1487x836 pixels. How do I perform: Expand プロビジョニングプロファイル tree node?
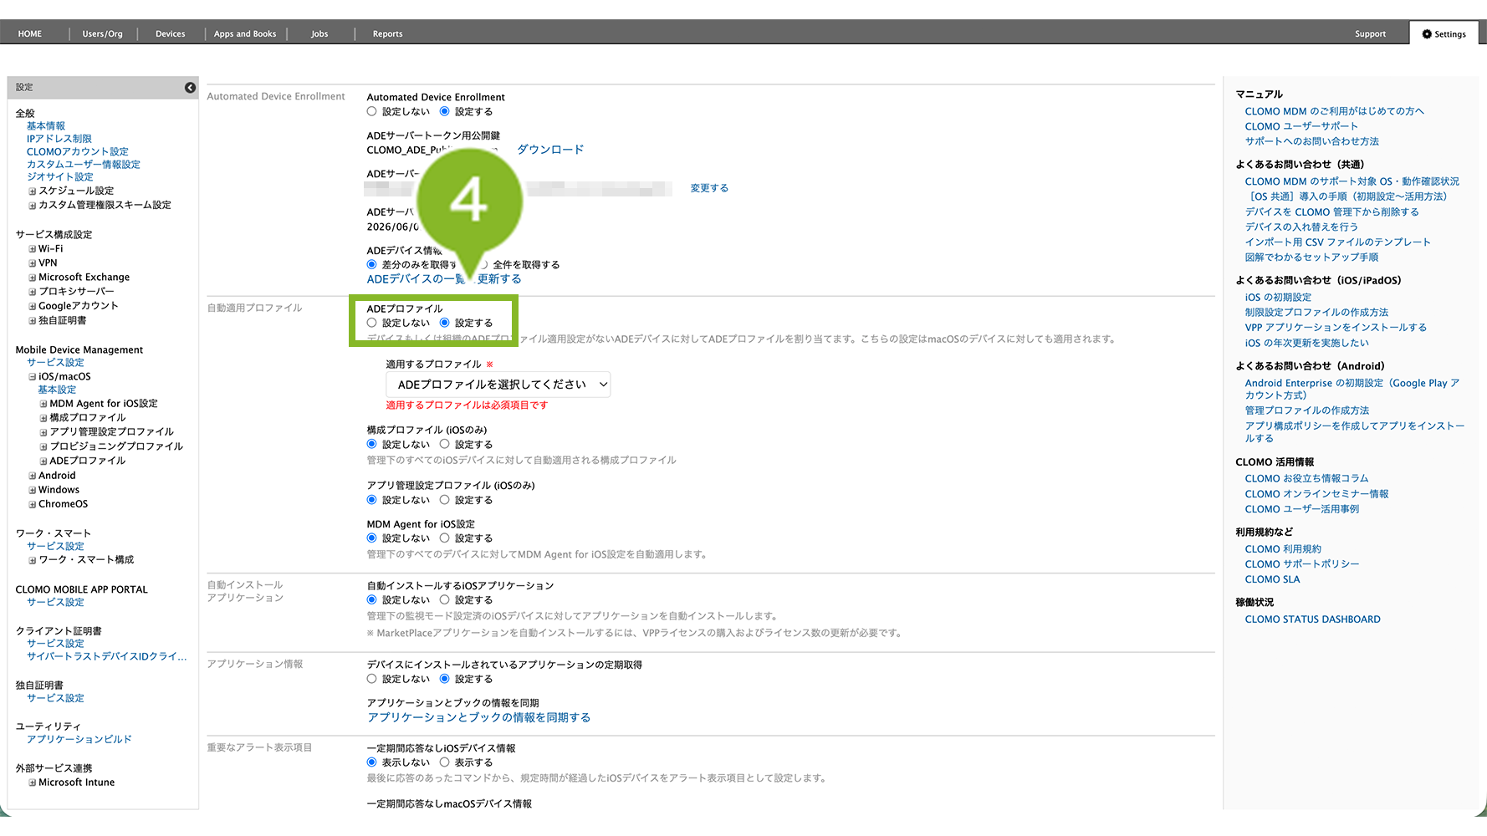43,447
